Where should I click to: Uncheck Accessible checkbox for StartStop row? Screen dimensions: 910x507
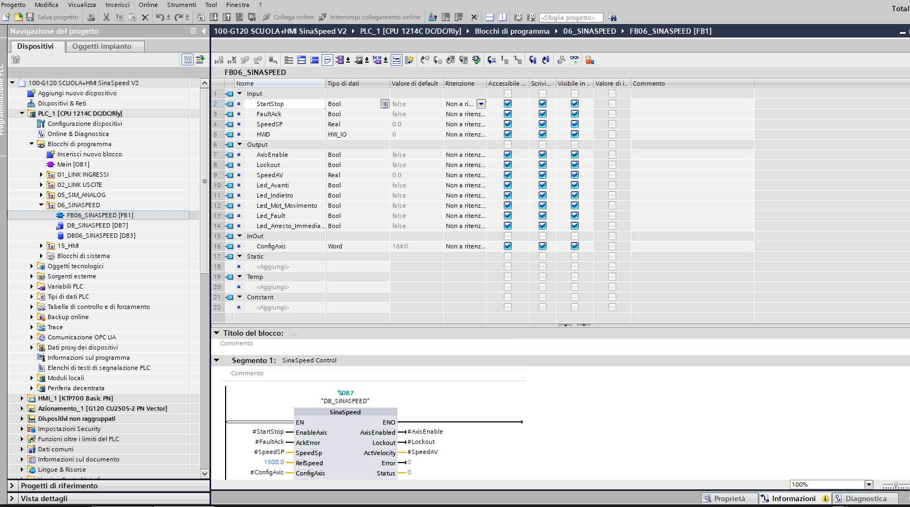pos(508,104)
